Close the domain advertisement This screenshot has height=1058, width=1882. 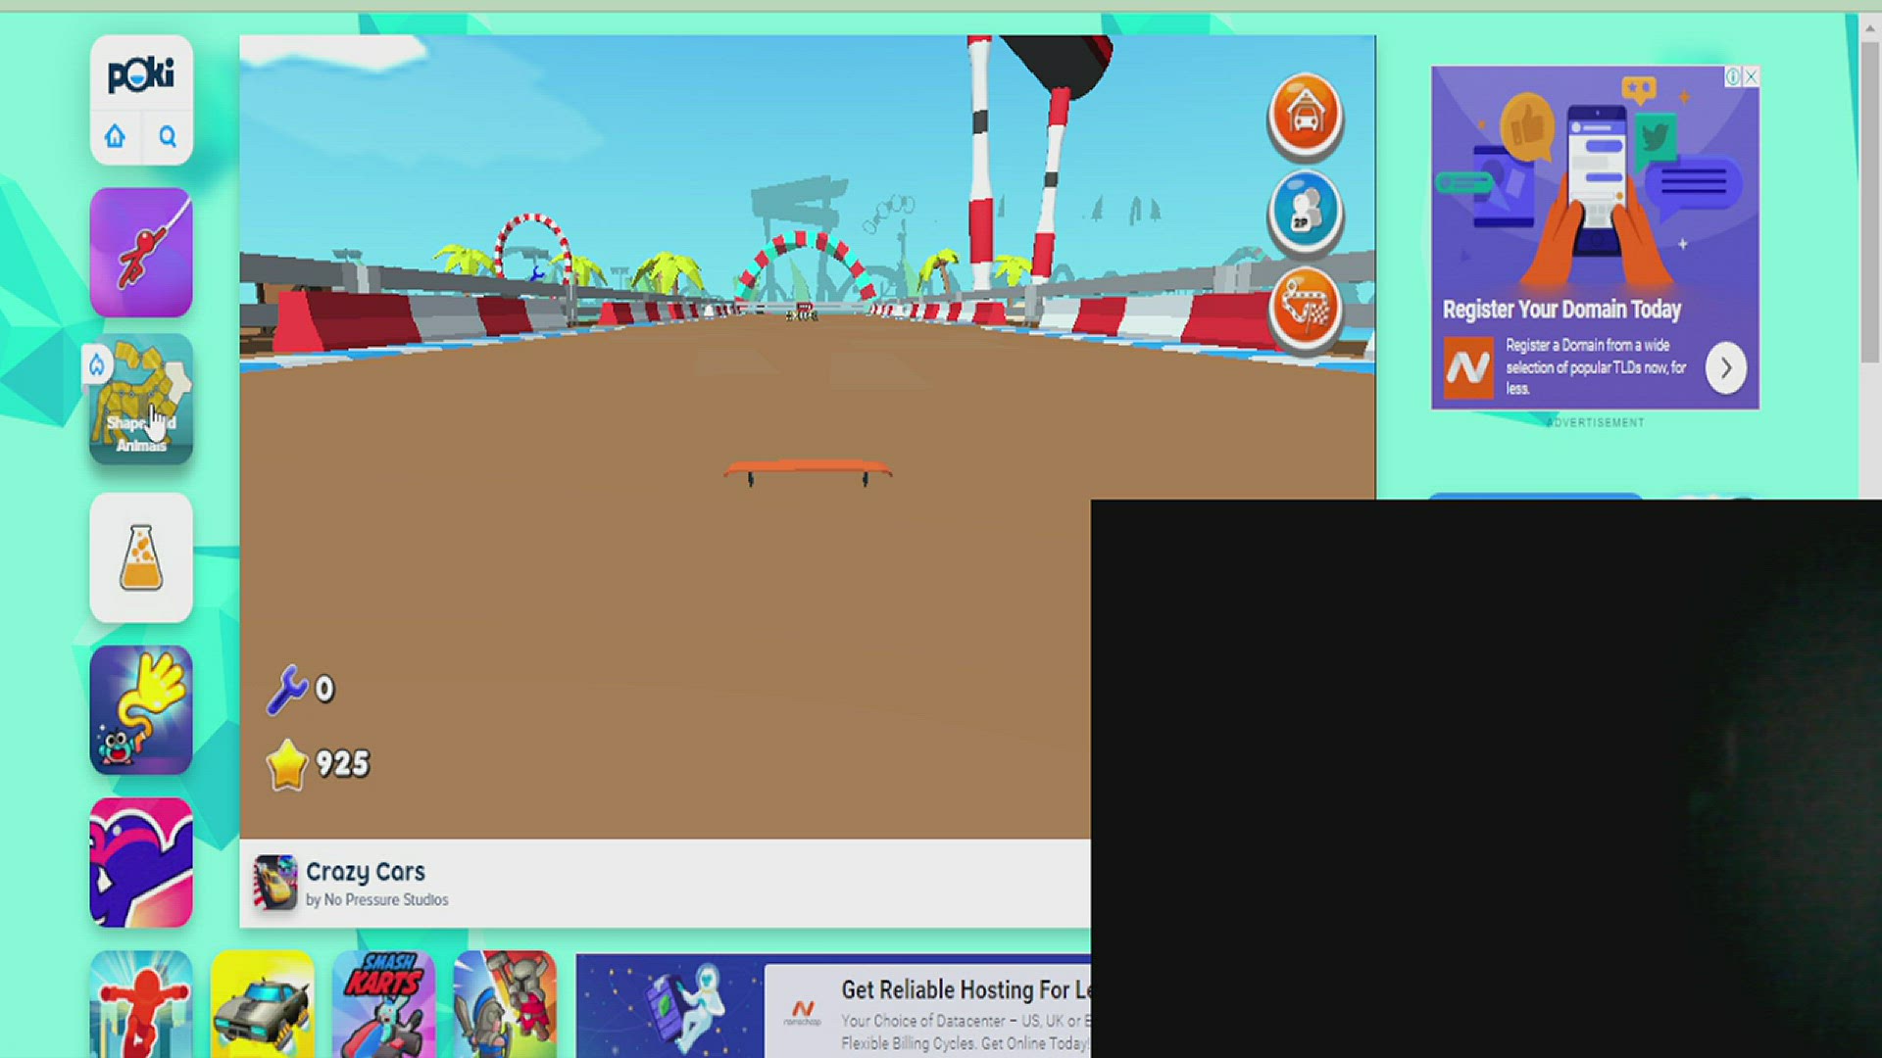coord(1751,76)
